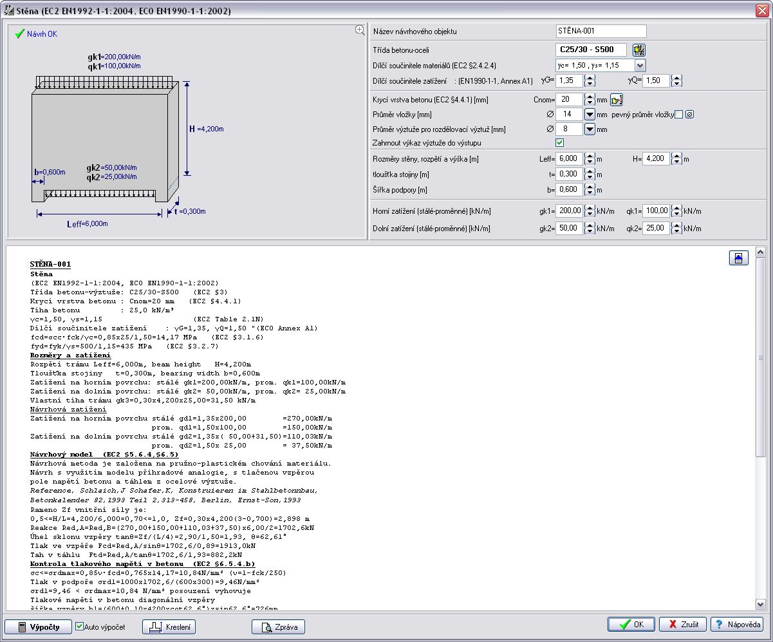
Task: Toggle the Auto výpočet checkbox
Action: [80, 627]
